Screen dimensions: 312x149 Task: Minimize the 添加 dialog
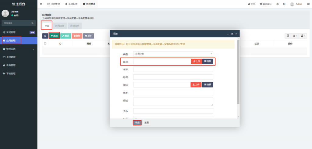coord(228,34)
